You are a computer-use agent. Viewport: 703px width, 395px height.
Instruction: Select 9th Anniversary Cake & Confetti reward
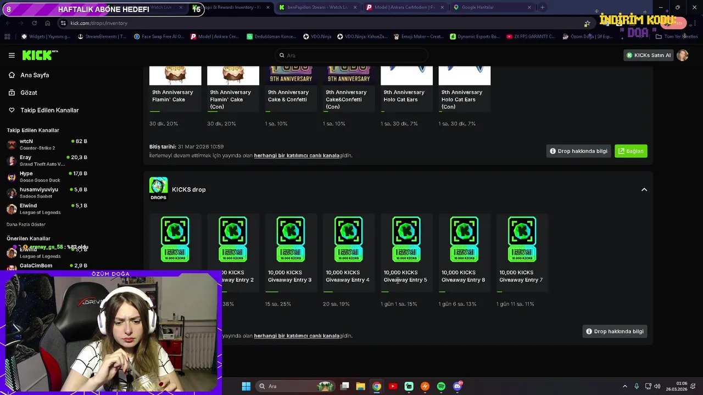tap(291, 89)
